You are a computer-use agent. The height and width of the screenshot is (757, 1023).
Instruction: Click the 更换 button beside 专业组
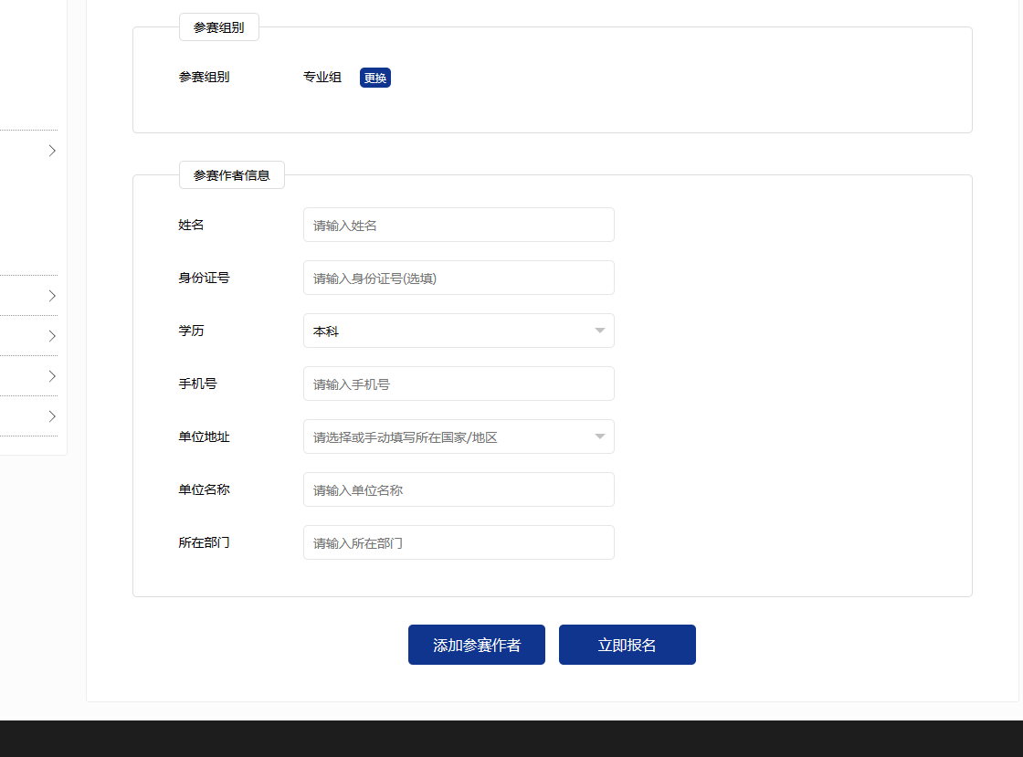(375, 78)
